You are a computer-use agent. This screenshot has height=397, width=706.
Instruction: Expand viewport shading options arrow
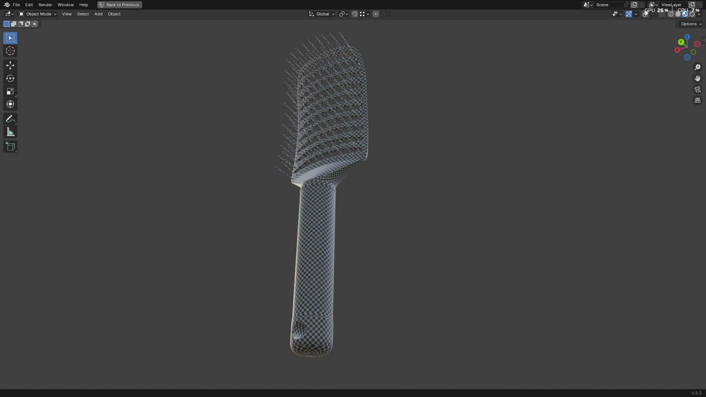(x=699, y=14)
